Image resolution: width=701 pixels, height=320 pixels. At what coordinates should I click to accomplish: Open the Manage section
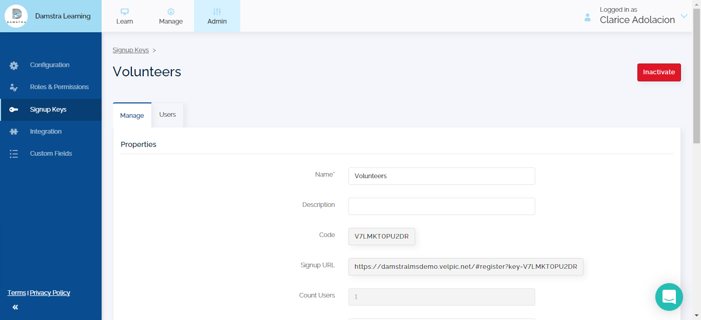point(171,16)
